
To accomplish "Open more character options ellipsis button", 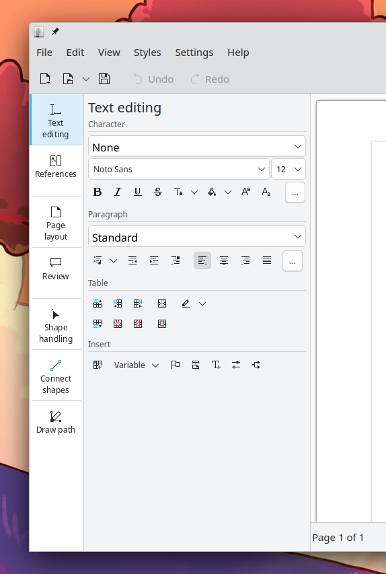I will [295, 192].
